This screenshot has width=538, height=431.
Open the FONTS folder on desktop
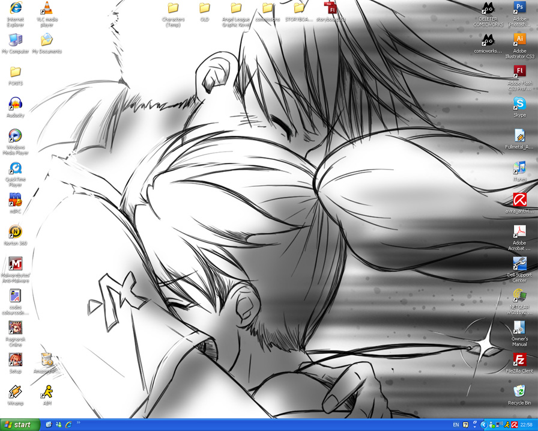pyautogui.click(x=16, y=76)
